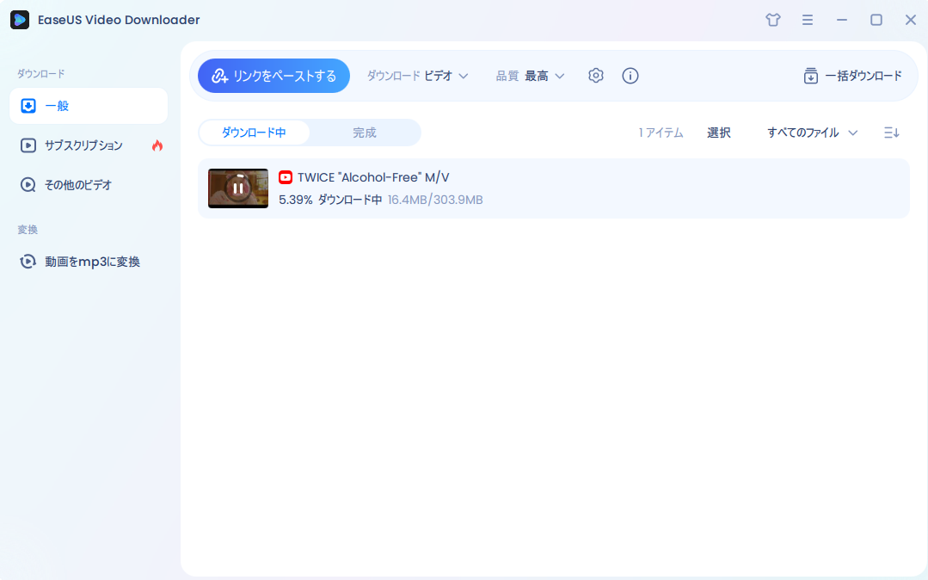Click the info icon beside settings

click(630, 76)
